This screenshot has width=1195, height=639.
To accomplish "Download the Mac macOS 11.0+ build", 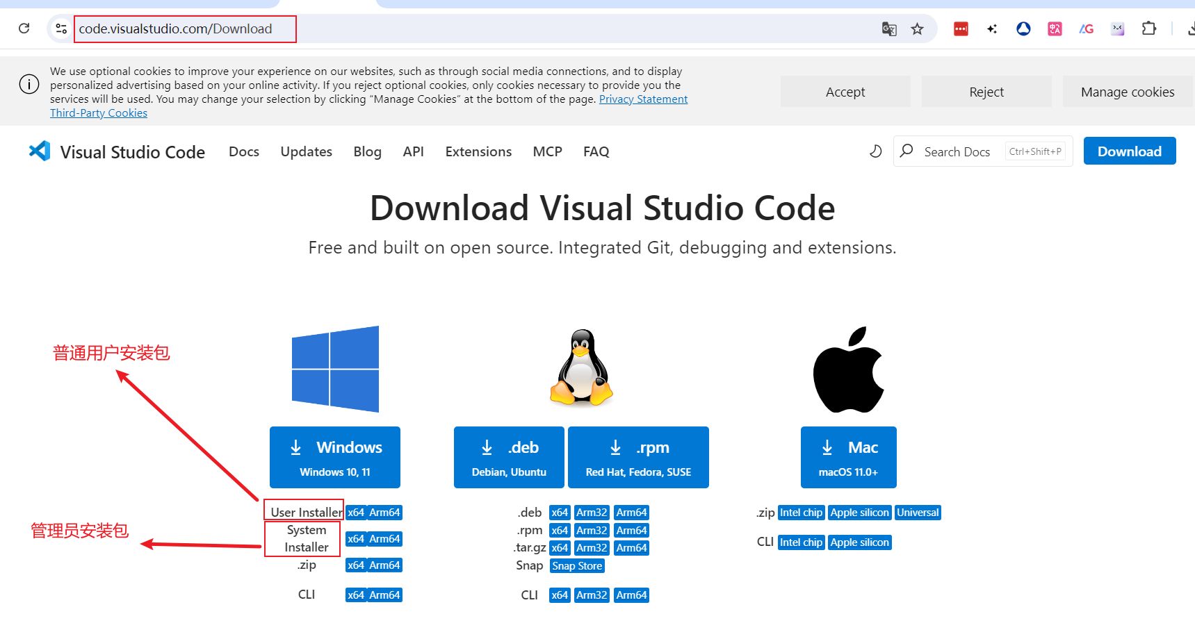I will tap(848, 457).
